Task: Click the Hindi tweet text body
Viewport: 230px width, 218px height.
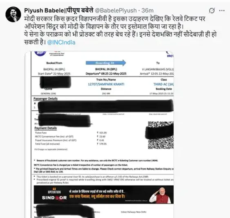Action: pyautogui.click(x=120, y=31)
